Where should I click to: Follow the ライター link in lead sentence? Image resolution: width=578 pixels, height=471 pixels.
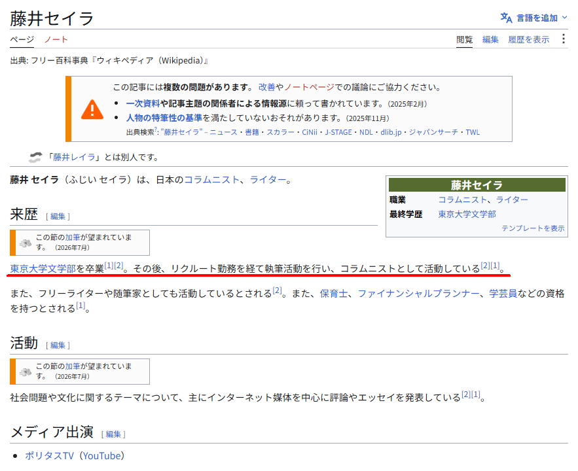pos(268,180)
